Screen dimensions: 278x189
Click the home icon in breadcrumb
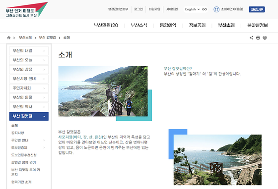[x=9, y=38]
